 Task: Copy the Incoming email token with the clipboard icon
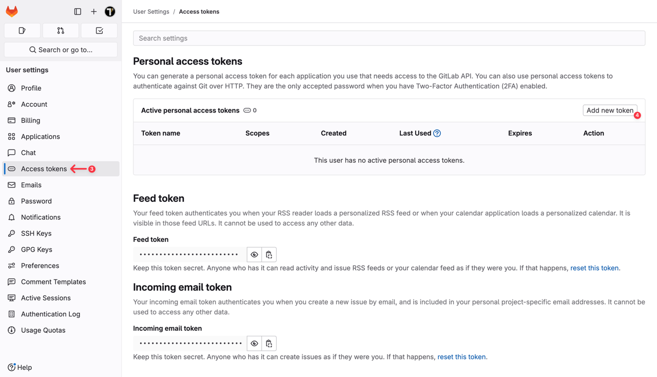click(x=269, y=343)
